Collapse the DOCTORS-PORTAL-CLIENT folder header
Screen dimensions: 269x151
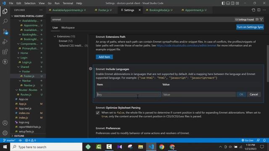27,16
